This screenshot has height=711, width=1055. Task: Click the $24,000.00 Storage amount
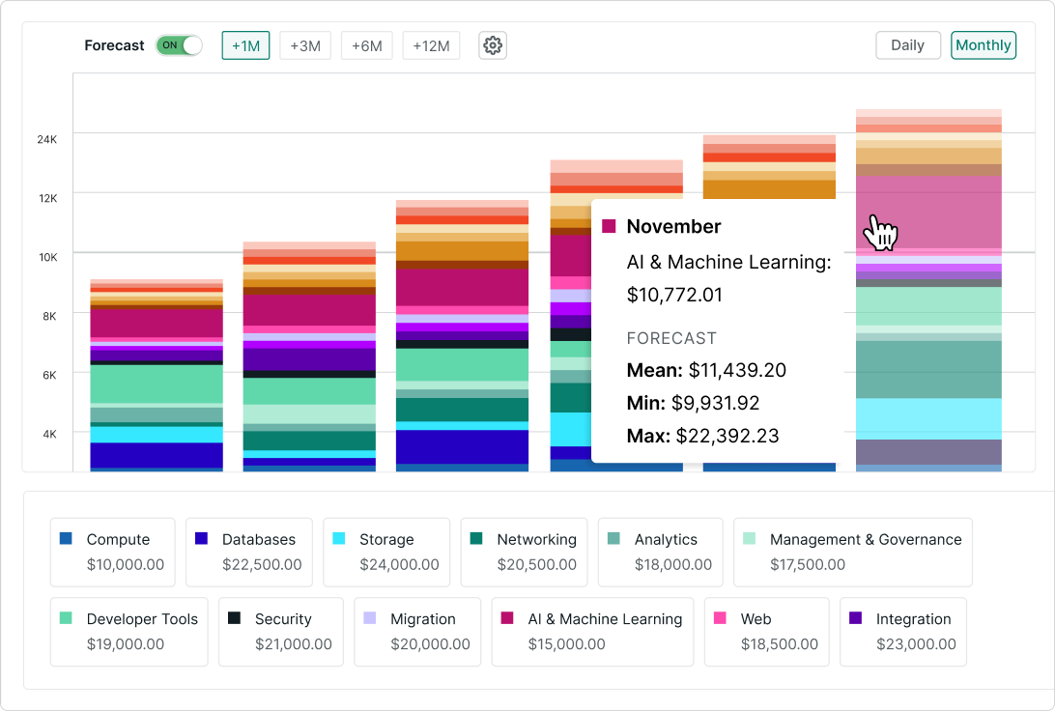(x=400, y=564)
